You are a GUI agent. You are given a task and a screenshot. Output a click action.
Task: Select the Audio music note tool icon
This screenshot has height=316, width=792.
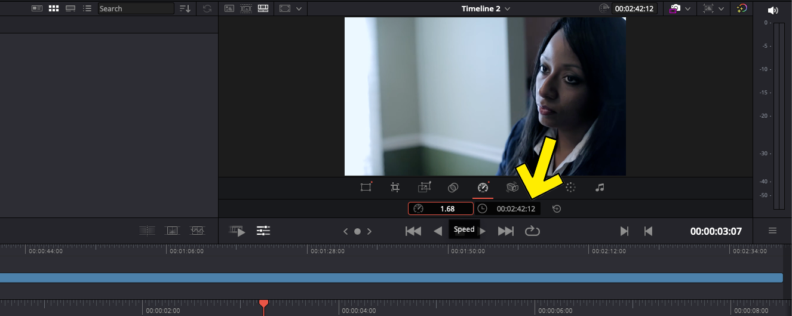600,188
